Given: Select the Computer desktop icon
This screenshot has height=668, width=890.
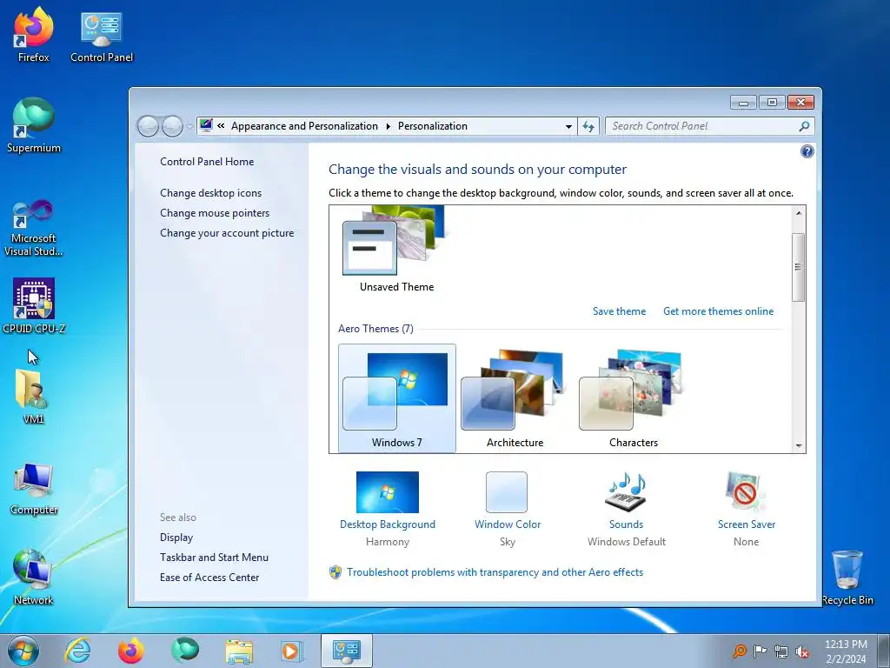Looking at the screenshot, I should coord(34,489).
